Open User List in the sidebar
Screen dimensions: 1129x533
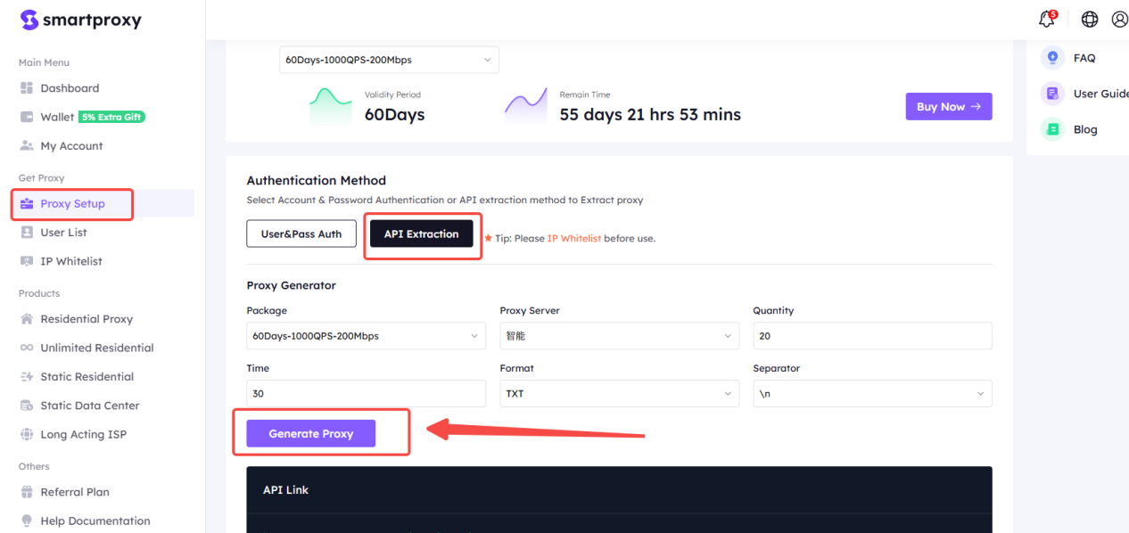click(63, 233)
